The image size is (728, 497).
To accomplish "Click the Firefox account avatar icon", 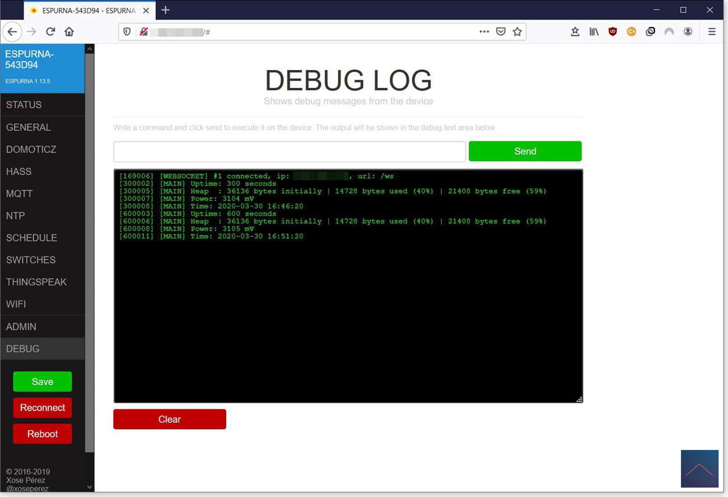I will pyautogui.click(x=688, y=32).
